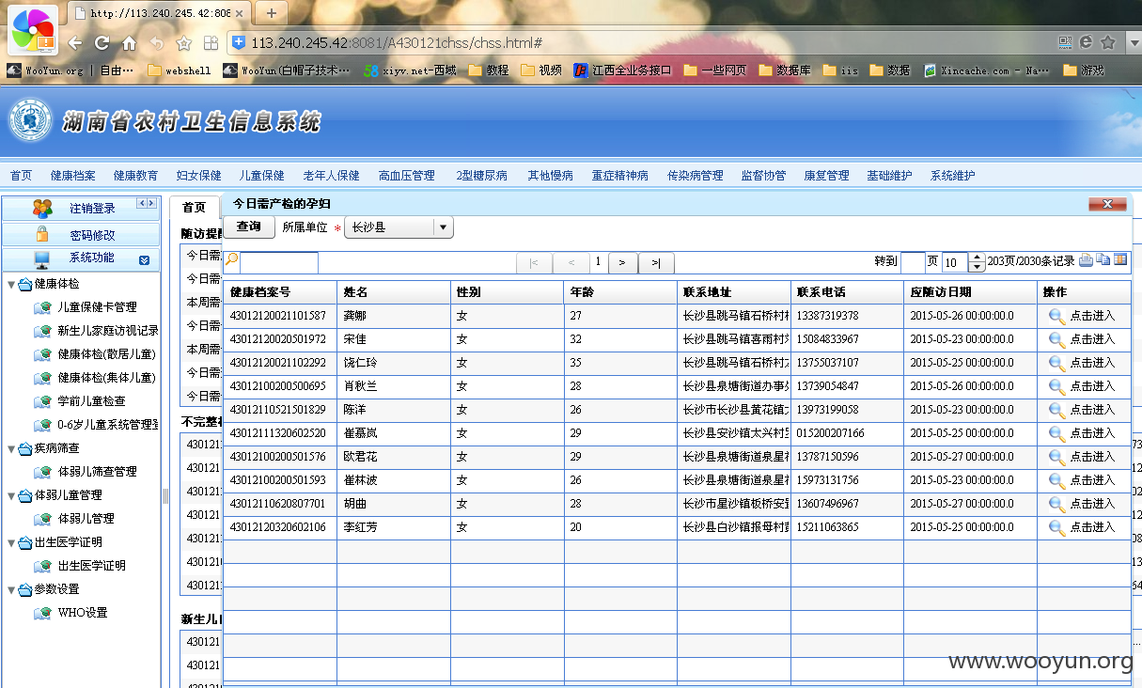Click 点击进入 icon for 胡曲
This screenshot has height=688, width=1142.
click(1057, 505)
